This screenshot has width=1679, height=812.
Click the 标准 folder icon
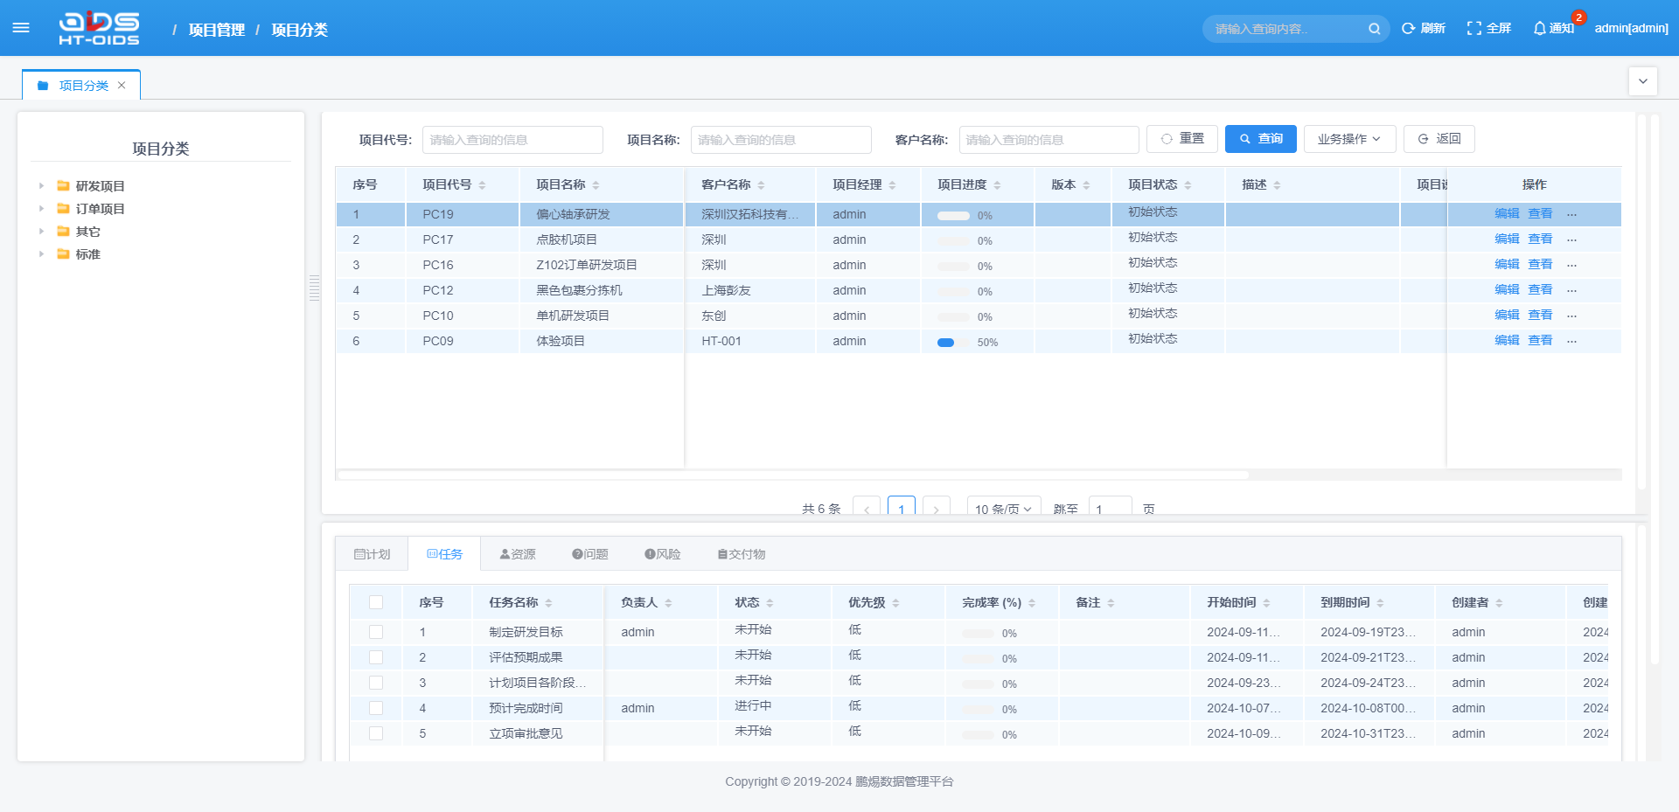(x=63, y=253)
